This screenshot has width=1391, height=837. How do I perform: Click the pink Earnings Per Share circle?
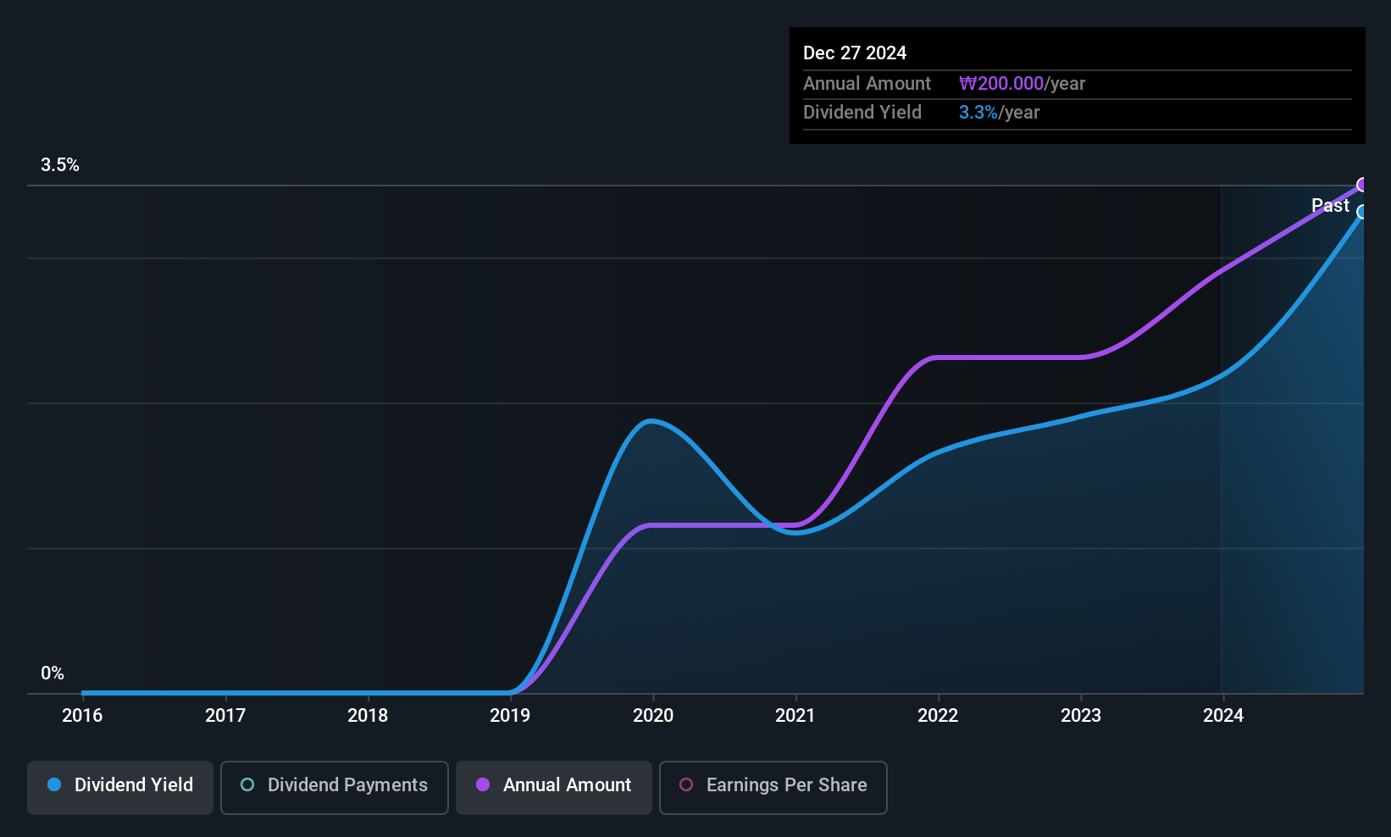tap(686, 784)
